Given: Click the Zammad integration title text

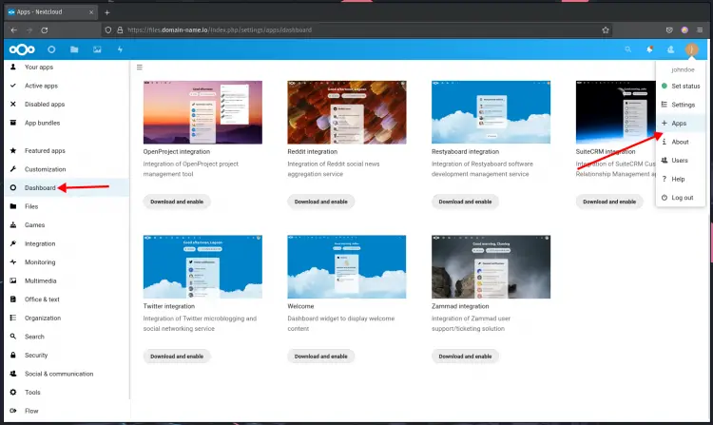Looking at the screenshot, I should pyautogui.click(x=460, y=306).
